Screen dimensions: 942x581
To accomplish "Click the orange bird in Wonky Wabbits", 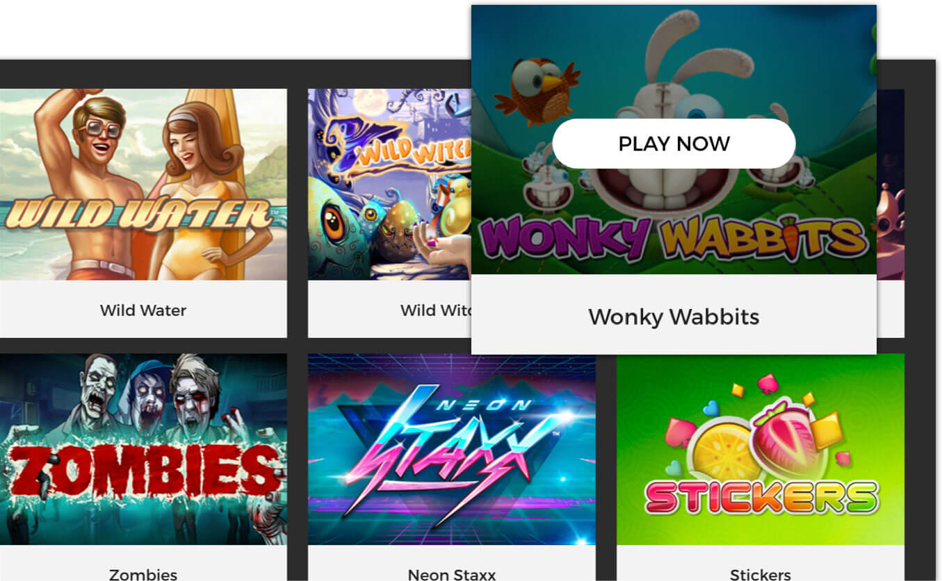I will [x=536, y=92].
